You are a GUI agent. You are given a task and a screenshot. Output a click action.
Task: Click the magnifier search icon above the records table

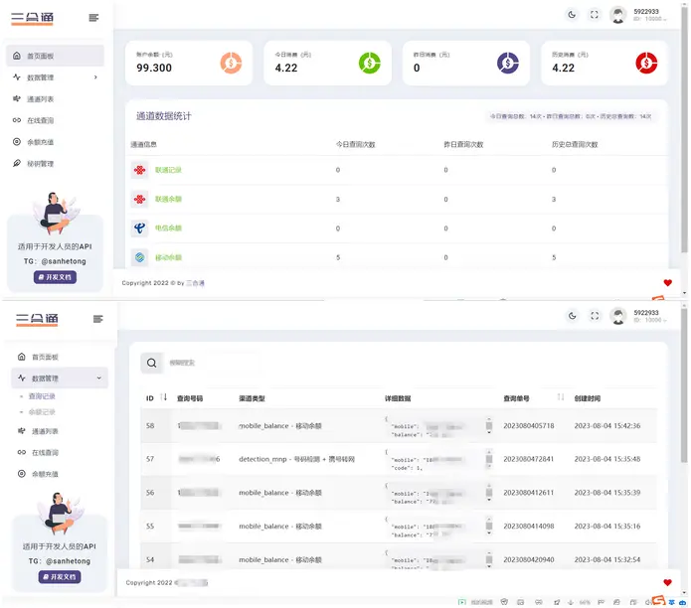[151, 363]
